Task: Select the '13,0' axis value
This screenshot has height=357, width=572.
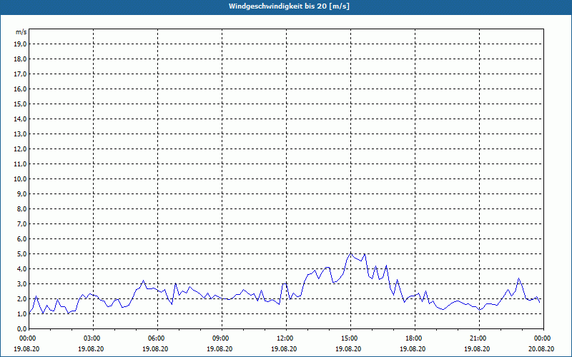Action: (x=20, y=134)
